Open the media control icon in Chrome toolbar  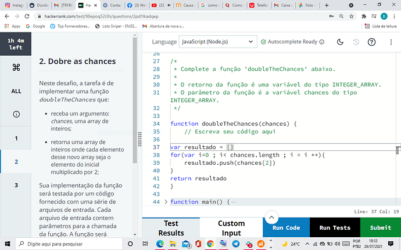(374, 16)
